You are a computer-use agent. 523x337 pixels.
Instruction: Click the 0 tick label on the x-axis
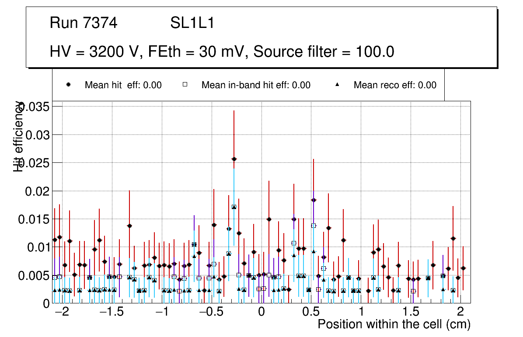point(261,313)
